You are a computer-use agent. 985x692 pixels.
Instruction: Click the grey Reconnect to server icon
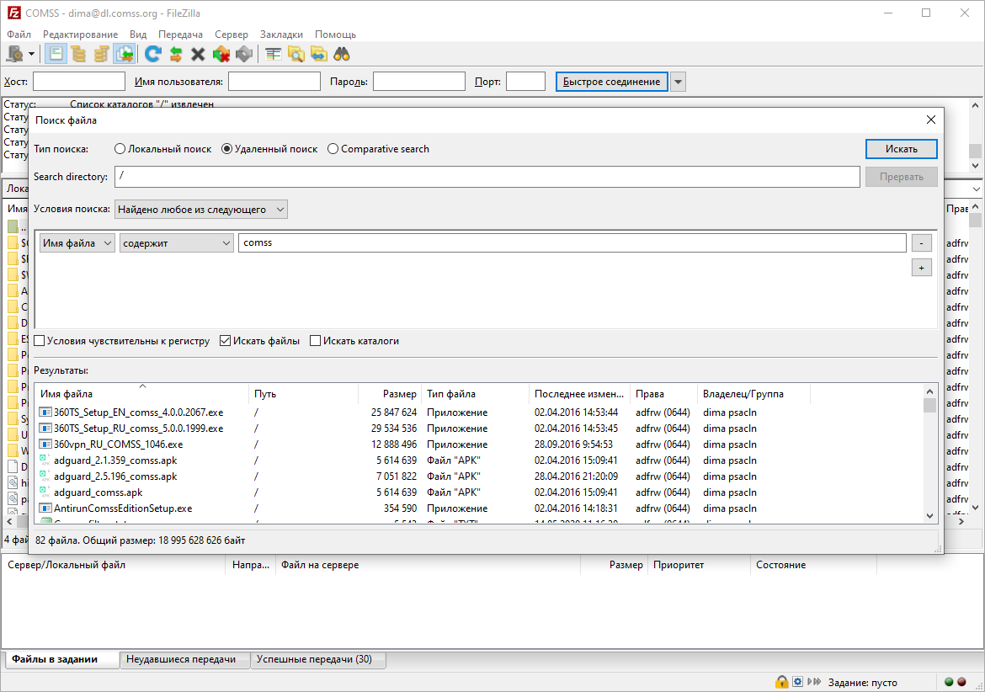click(x=244, y=55)
